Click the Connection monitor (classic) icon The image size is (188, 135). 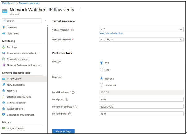pos(4,53)
